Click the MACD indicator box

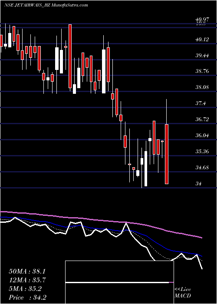coord(119,282)
